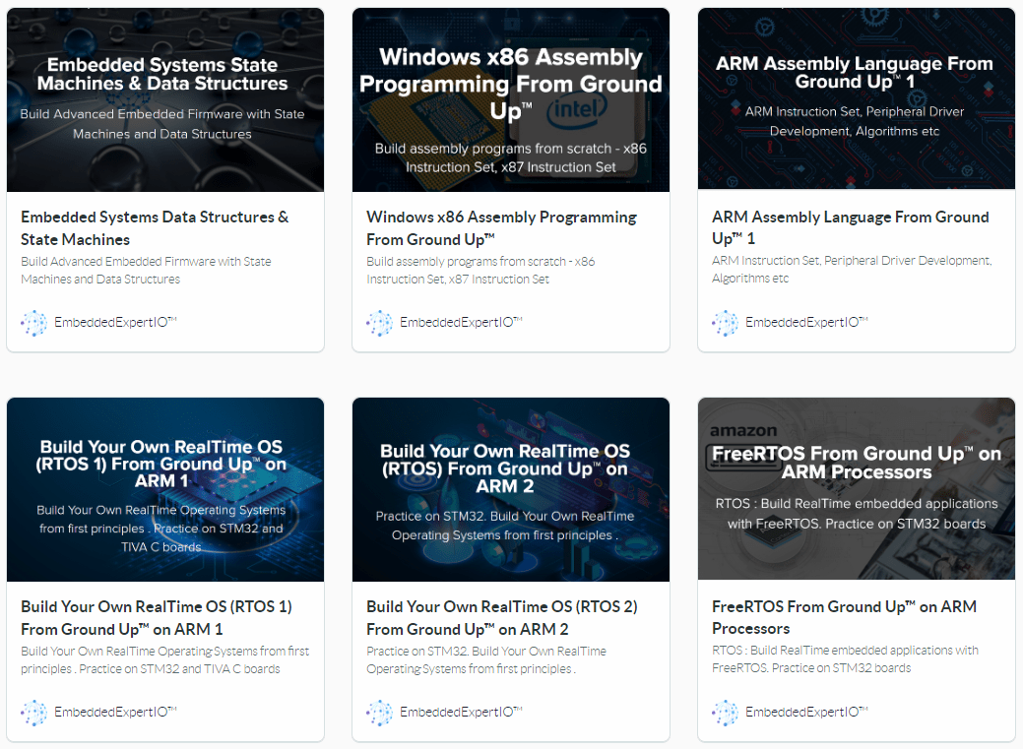This screenshot has height=749, width=1023.
Task: Click the description text under the RTOS 1 course title
Action: (x=164, y=660)
